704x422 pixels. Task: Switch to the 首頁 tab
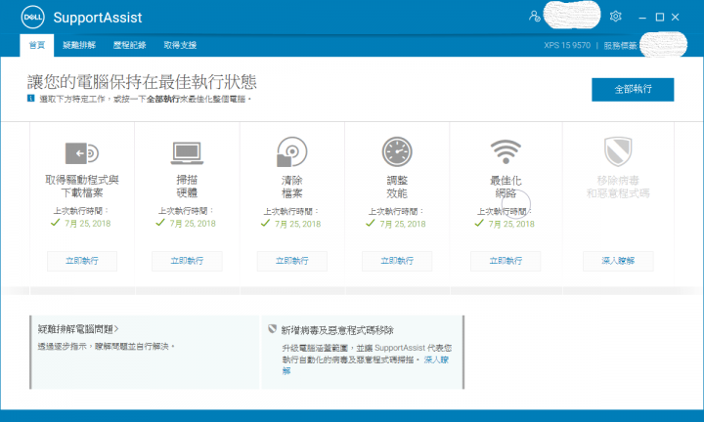[x=37, y=45]
